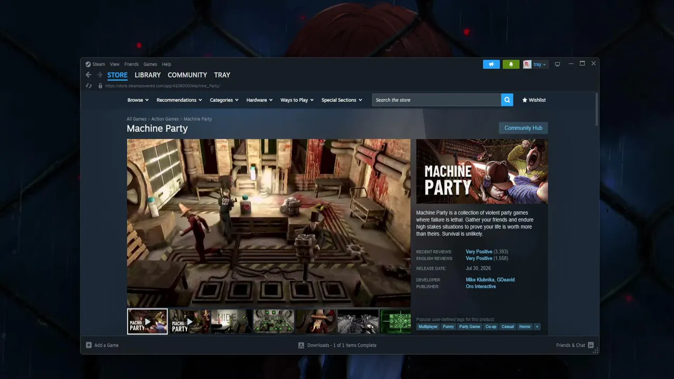Click the Downloads tray icon
This screenshot has height=379, width=674.
[x=301, y=345]
